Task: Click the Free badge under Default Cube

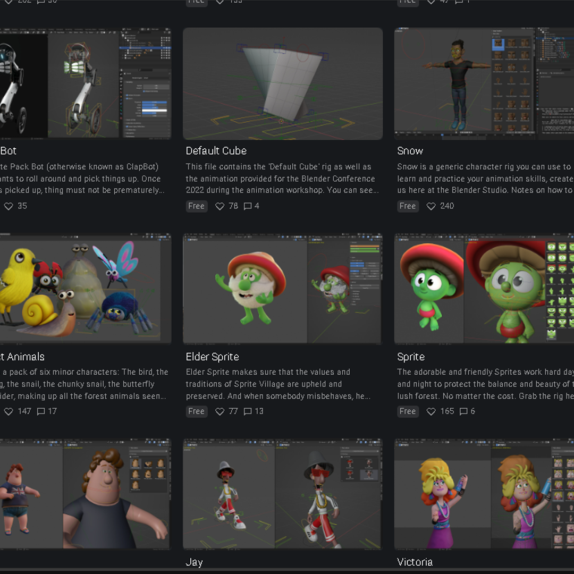Action: [196, 206]
